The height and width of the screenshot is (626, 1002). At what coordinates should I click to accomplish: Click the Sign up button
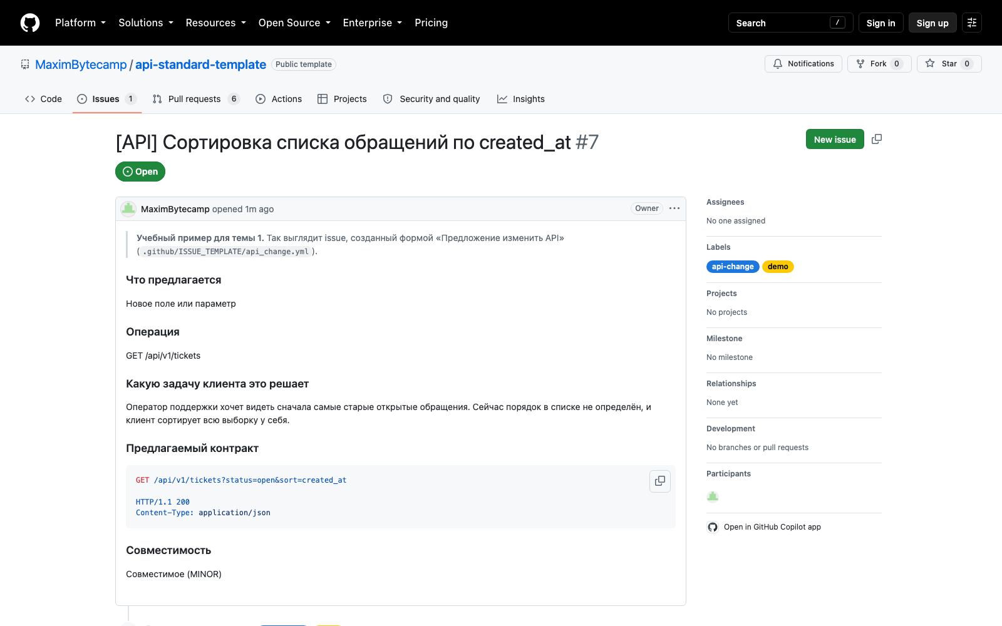(x=932, y=23)
